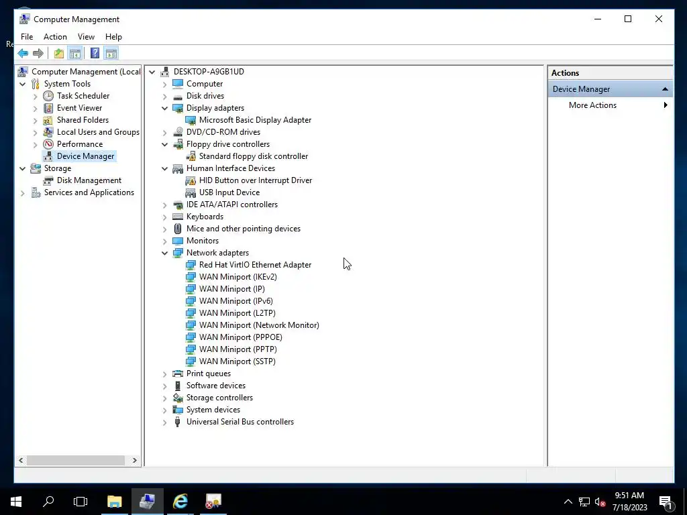687x515 pixels.
Task: Click the left pane scroll left arrow
Action: (21, 460)
